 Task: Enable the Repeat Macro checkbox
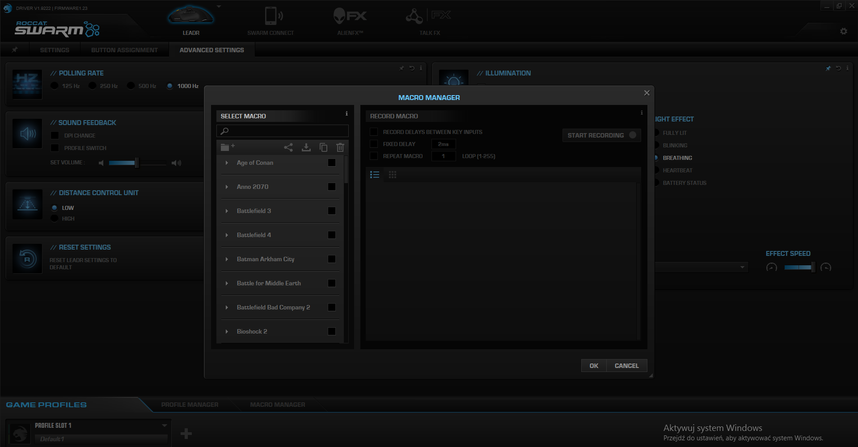(374, 156)
